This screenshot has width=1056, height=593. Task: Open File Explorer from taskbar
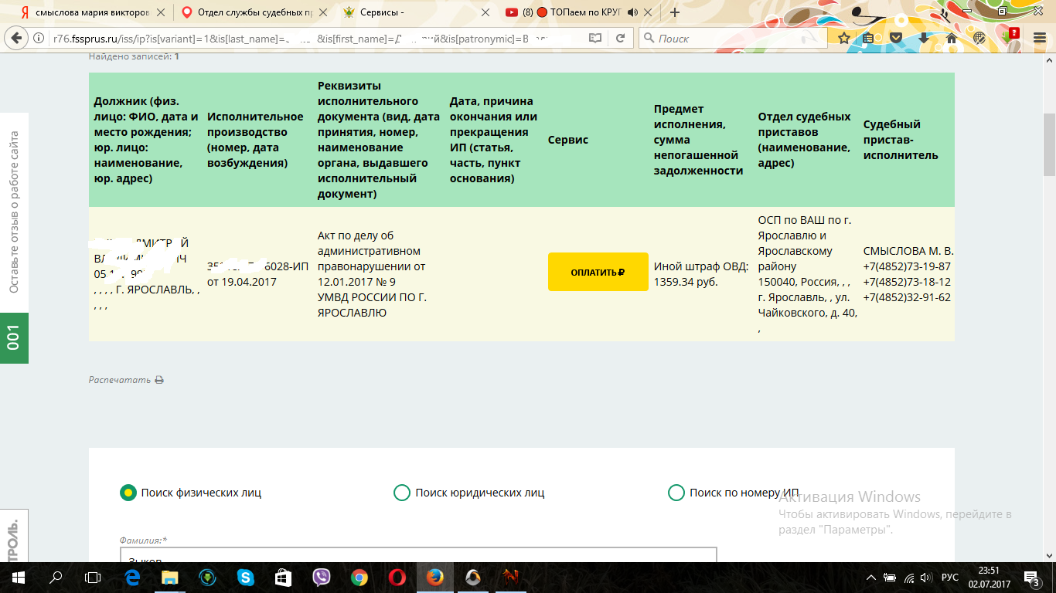[169, 577]
